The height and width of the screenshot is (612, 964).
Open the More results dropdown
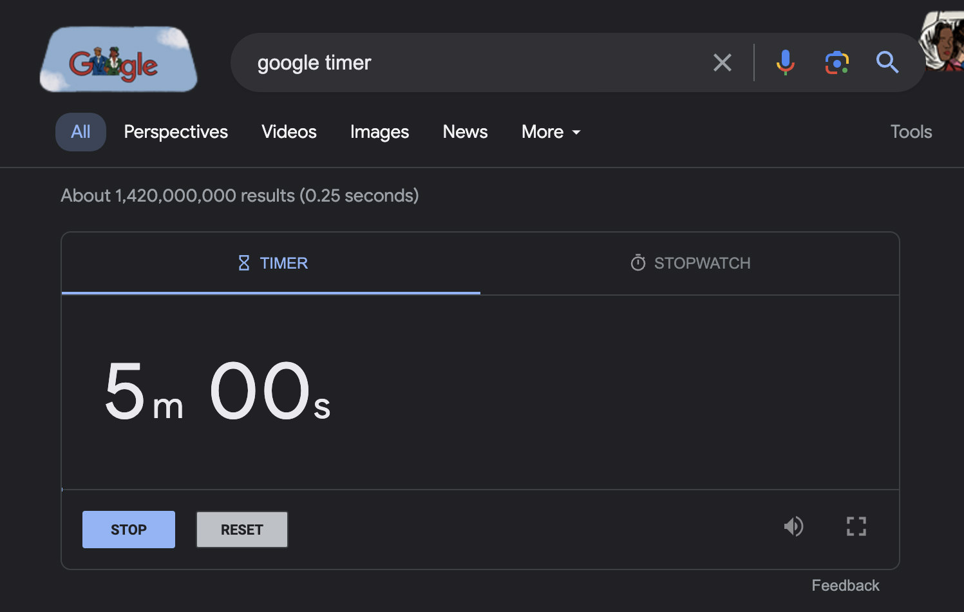click(550, 132)
